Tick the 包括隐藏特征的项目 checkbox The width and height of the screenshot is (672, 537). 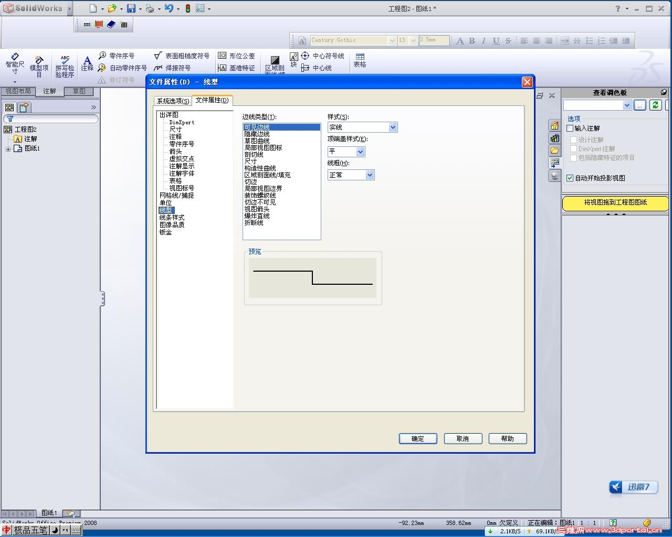pyautogui.click(x=574, y=157)
